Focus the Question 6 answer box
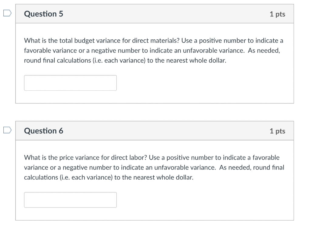This screenshot has width=311, height=229. (70, 200)
